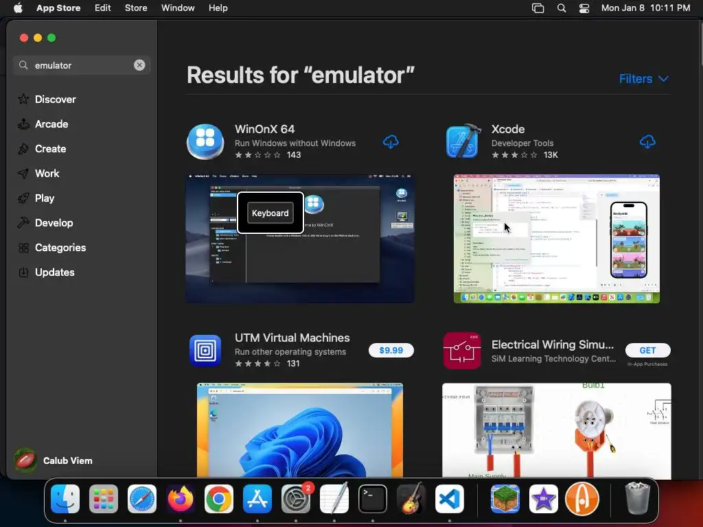This screenshot has height=527, width=703.
Task: Open the Calub Viem account profile
Action: tap(54, 460)
